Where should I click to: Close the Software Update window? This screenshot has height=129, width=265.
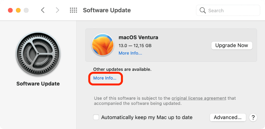pos(10,10)
